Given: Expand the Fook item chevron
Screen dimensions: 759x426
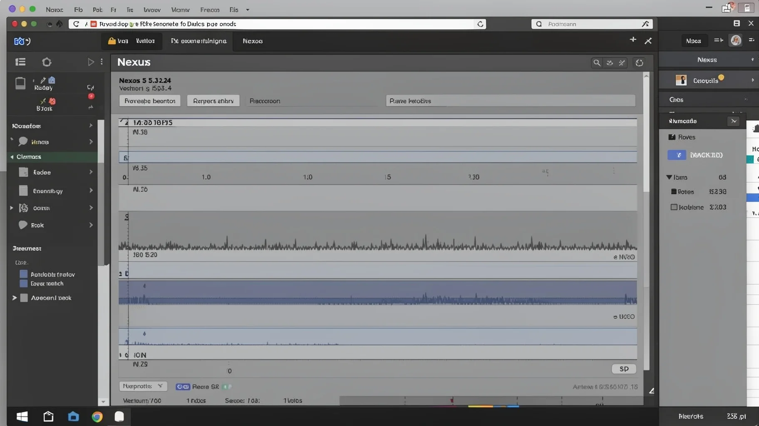Looking at the screenshot, I should click(91, 225).
